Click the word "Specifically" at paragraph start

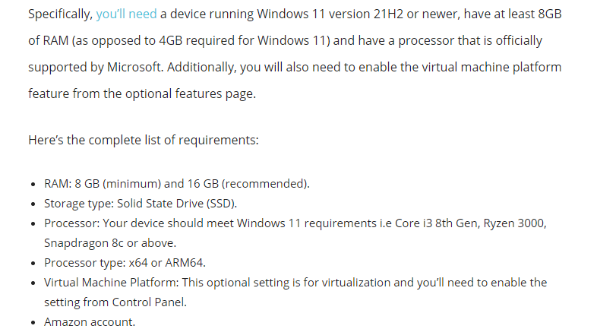tap(60, 14)
